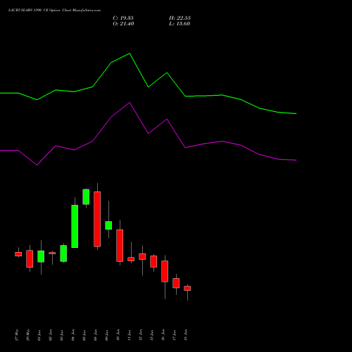Screen dimensions: 352x352
Task: Click the tallest green candlestick body
Action: click(x=75, y=226)
